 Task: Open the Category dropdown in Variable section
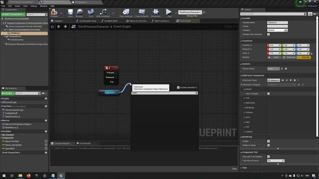click(x=277, y=30)
